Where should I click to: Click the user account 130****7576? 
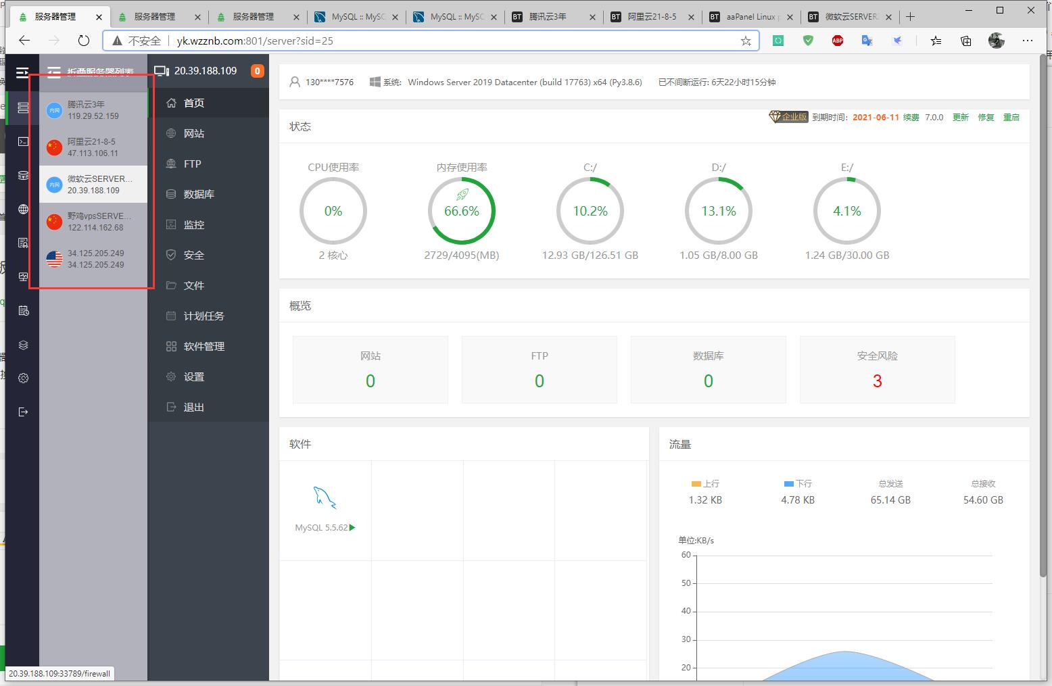click(x=322, y=82)
